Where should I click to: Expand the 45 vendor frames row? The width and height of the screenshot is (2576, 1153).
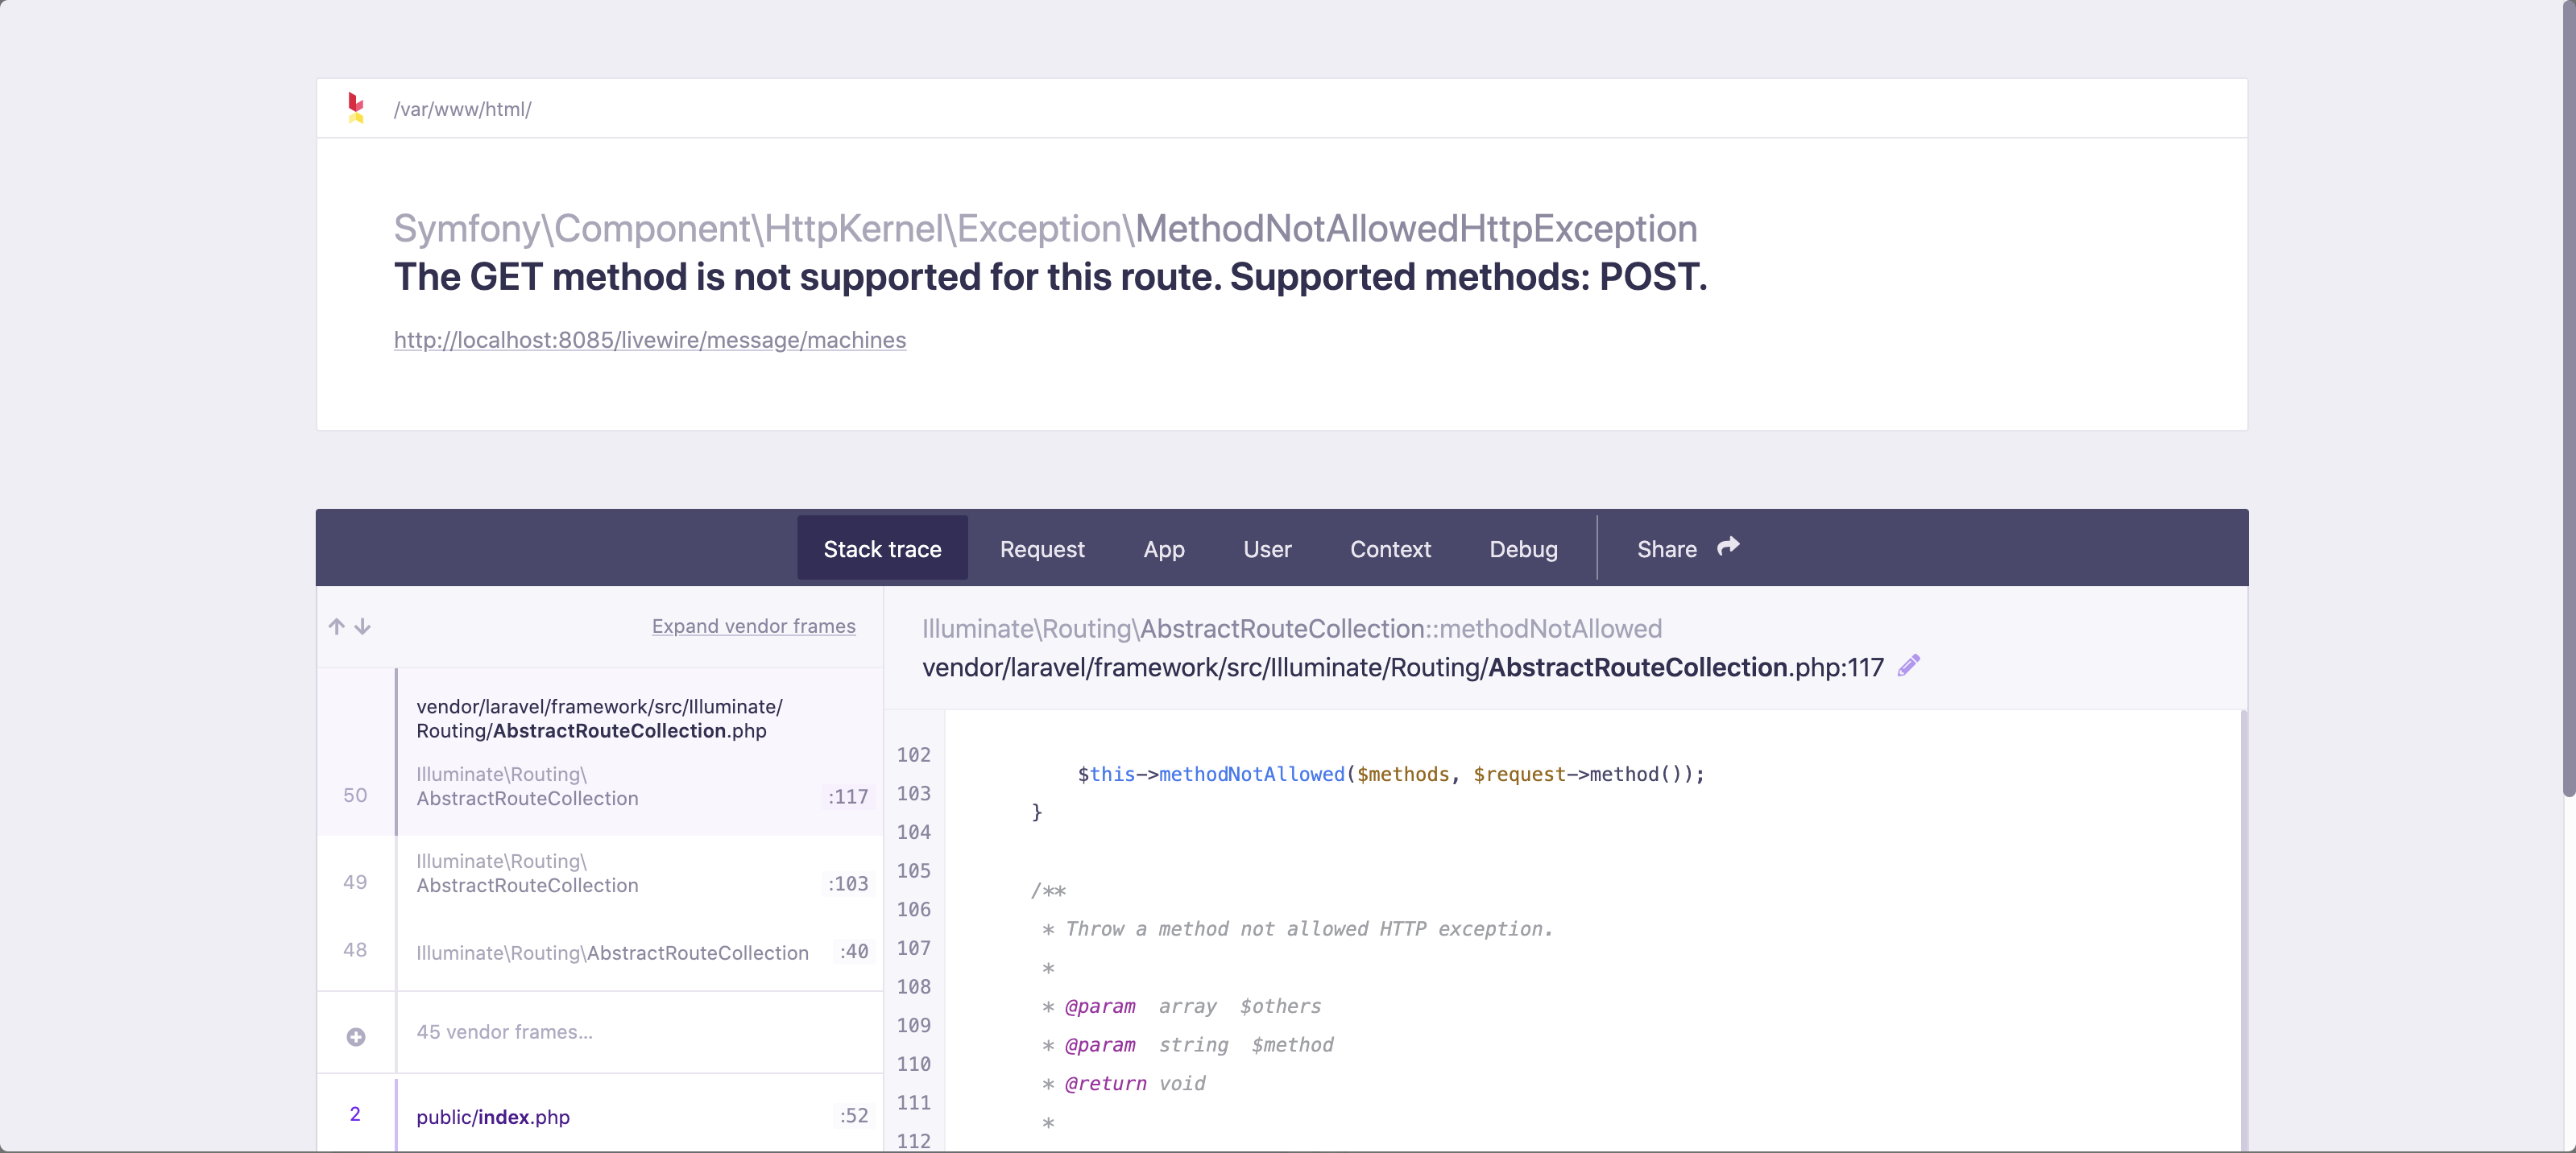[x=504, y=1032]
